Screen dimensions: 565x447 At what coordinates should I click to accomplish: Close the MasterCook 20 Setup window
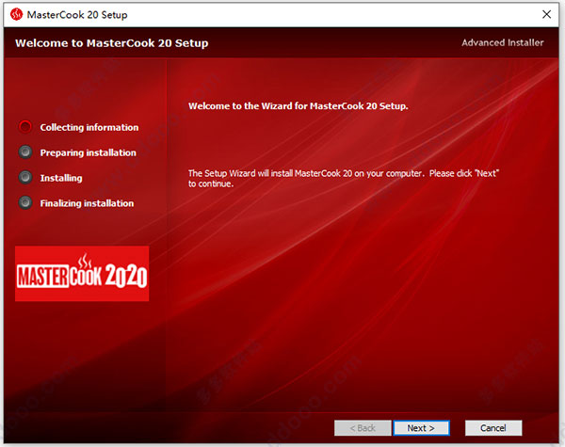pyautogui.click(x=547, y=15)
